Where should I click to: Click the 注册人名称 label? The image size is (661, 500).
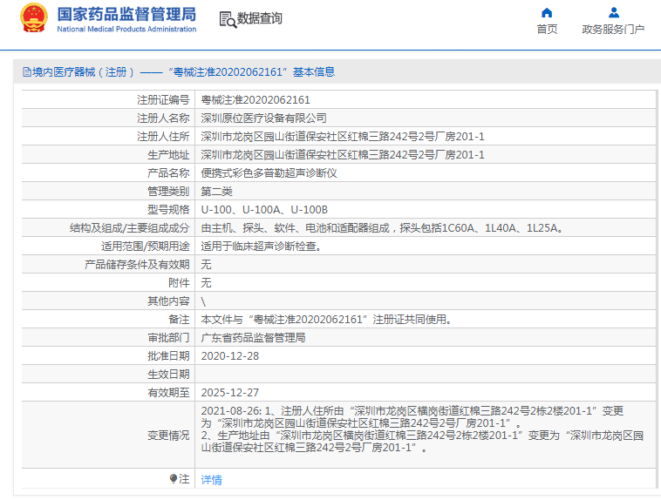[x=163, y=118]
